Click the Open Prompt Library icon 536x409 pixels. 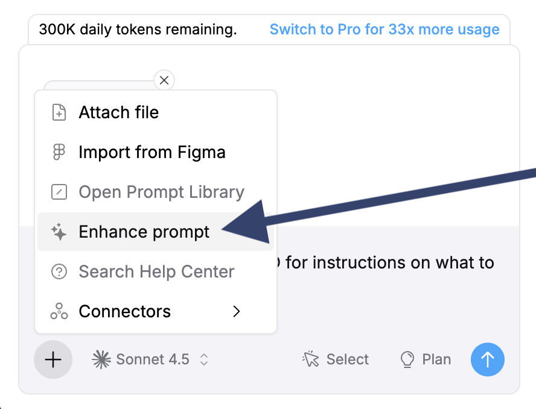coord(59,192)
